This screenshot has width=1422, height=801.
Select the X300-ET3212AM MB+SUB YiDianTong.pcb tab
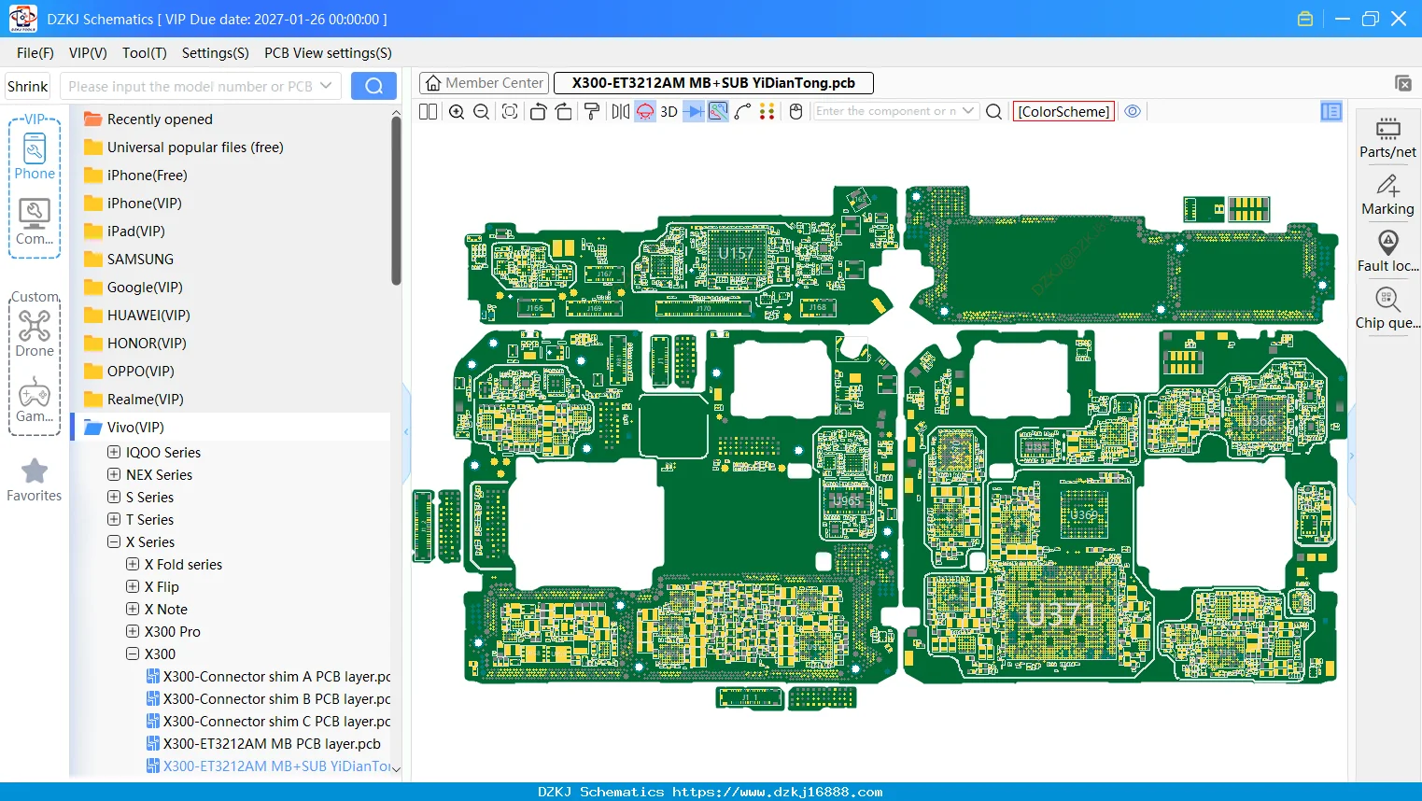point(713,83)
